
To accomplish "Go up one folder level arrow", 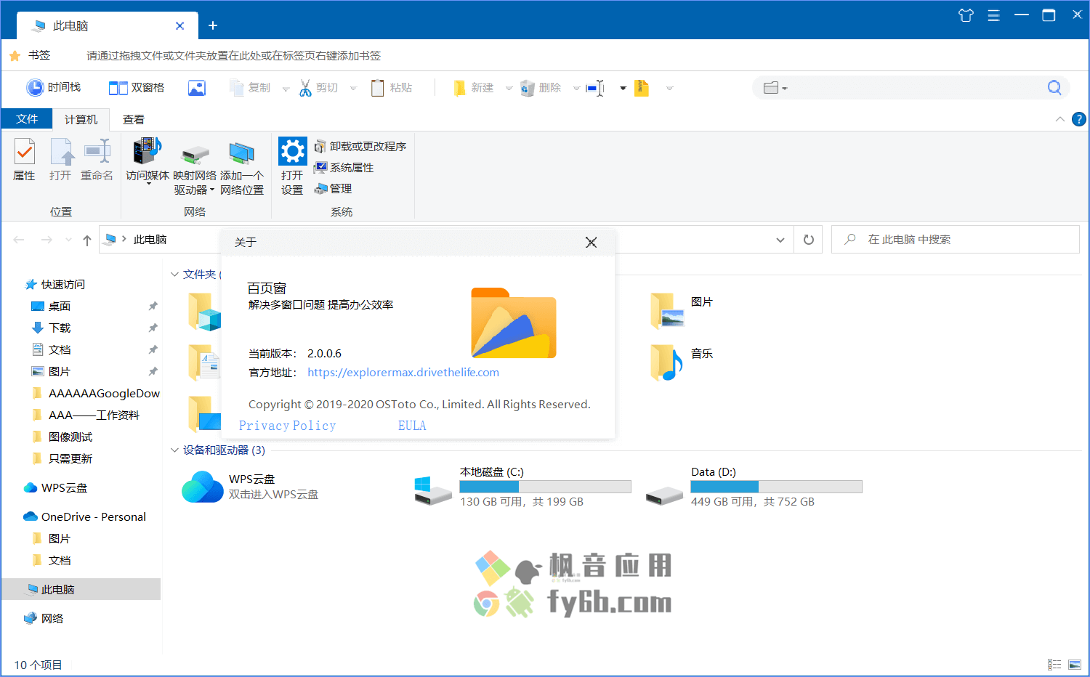I will tap(87, 240).
